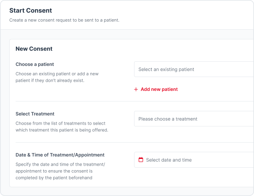This screenshot has width=254, height=196.
Task: Click the 'Specify the date and time' description
Action: coord(60,171)
